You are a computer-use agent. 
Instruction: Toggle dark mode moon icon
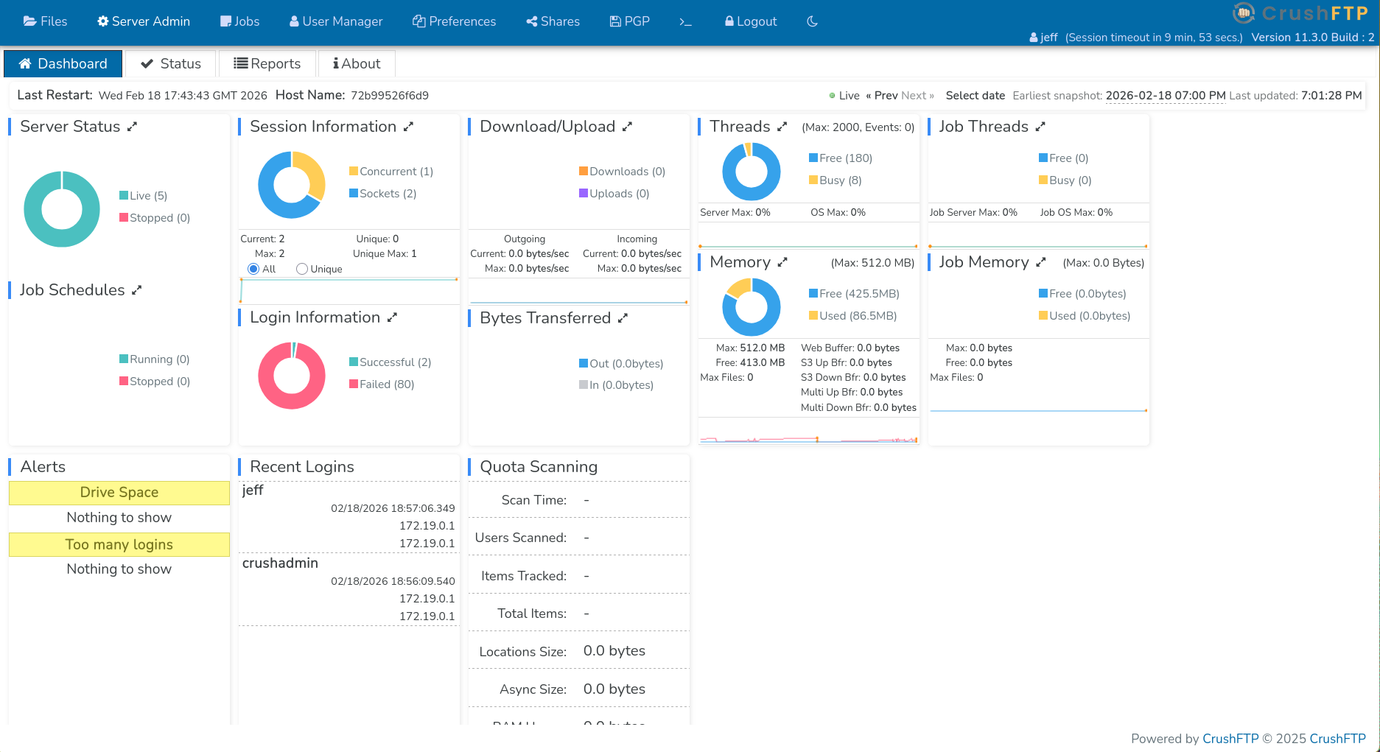coord(812,21)
